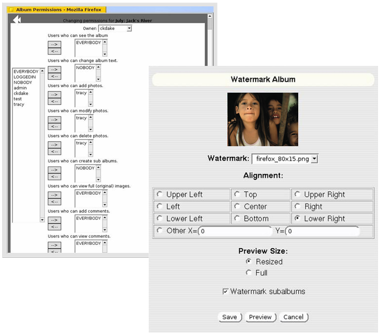Select test in the all-users list
Viewport: 380px width, 335px height.
(x=18, y=99)
